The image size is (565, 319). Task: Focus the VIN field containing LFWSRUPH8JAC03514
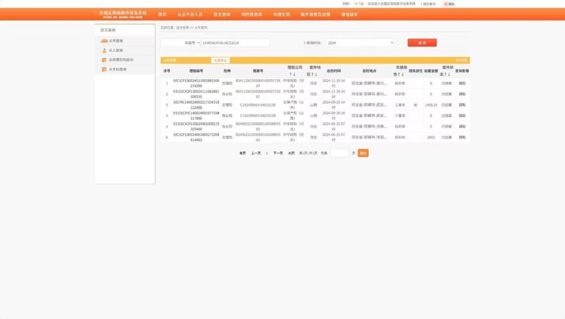pos(235,43)
